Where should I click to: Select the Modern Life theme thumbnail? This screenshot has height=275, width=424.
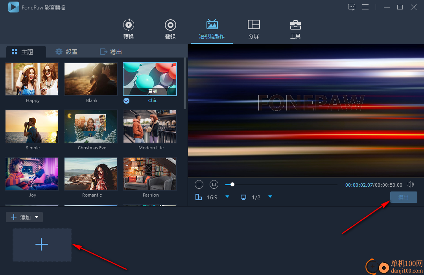click(x=150, y=126)
